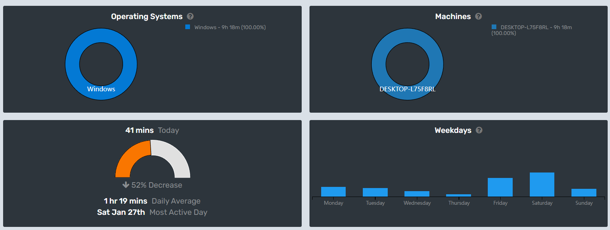Image resolution: width=610 pixels, height=230 pixels.
Task: Click the Thursday bar in Weekdays chart
Action: [x=459, y=195]
